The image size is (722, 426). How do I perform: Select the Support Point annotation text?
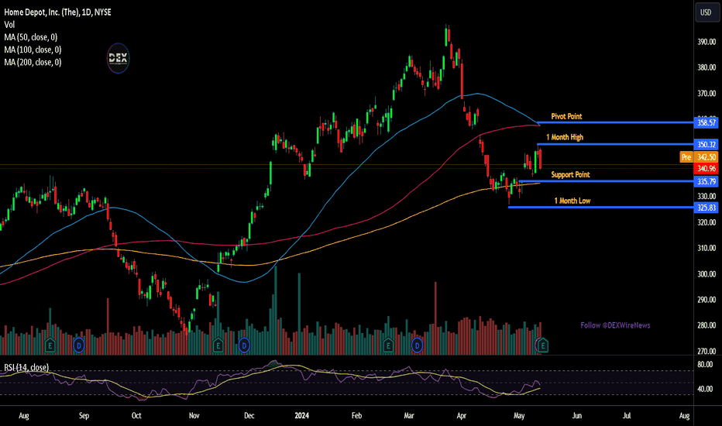(x=570, y=174)
